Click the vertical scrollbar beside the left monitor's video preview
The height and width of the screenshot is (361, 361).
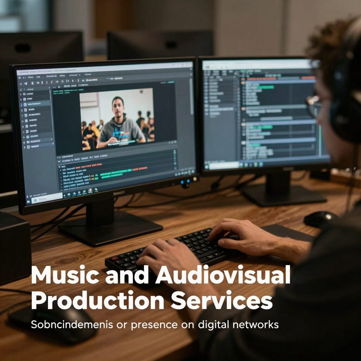[191, 97]
